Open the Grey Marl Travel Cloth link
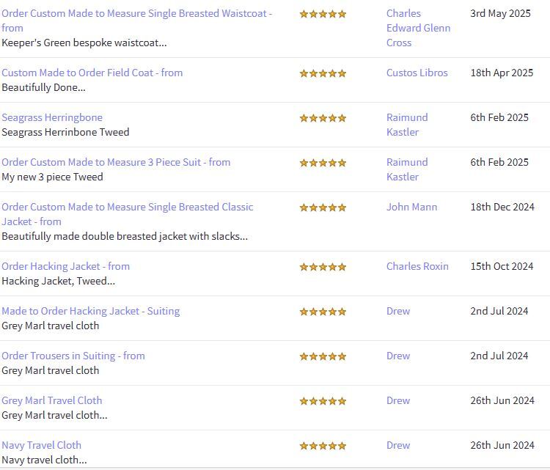The height and width of the screenshot is (470, 550). [52, 400]
